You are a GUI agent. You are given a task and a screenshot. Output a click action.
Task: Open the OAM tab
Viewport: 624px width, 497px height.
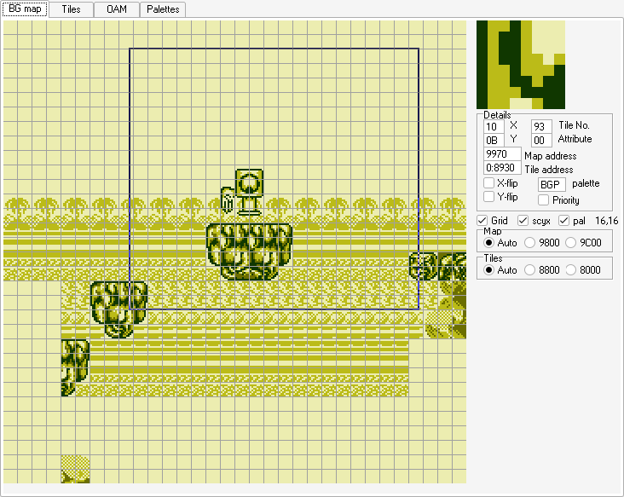pyautogui.click(x=117, y=9)
